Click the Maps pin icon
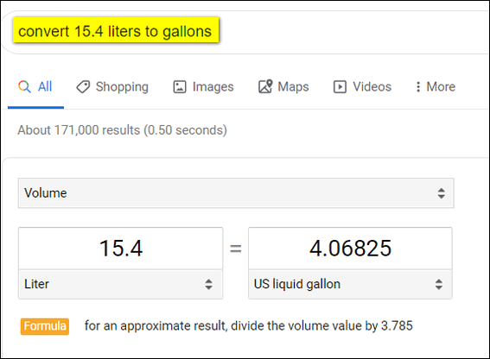Image resolution: width=490 pixels, height=359 pixels. point(265,86)
